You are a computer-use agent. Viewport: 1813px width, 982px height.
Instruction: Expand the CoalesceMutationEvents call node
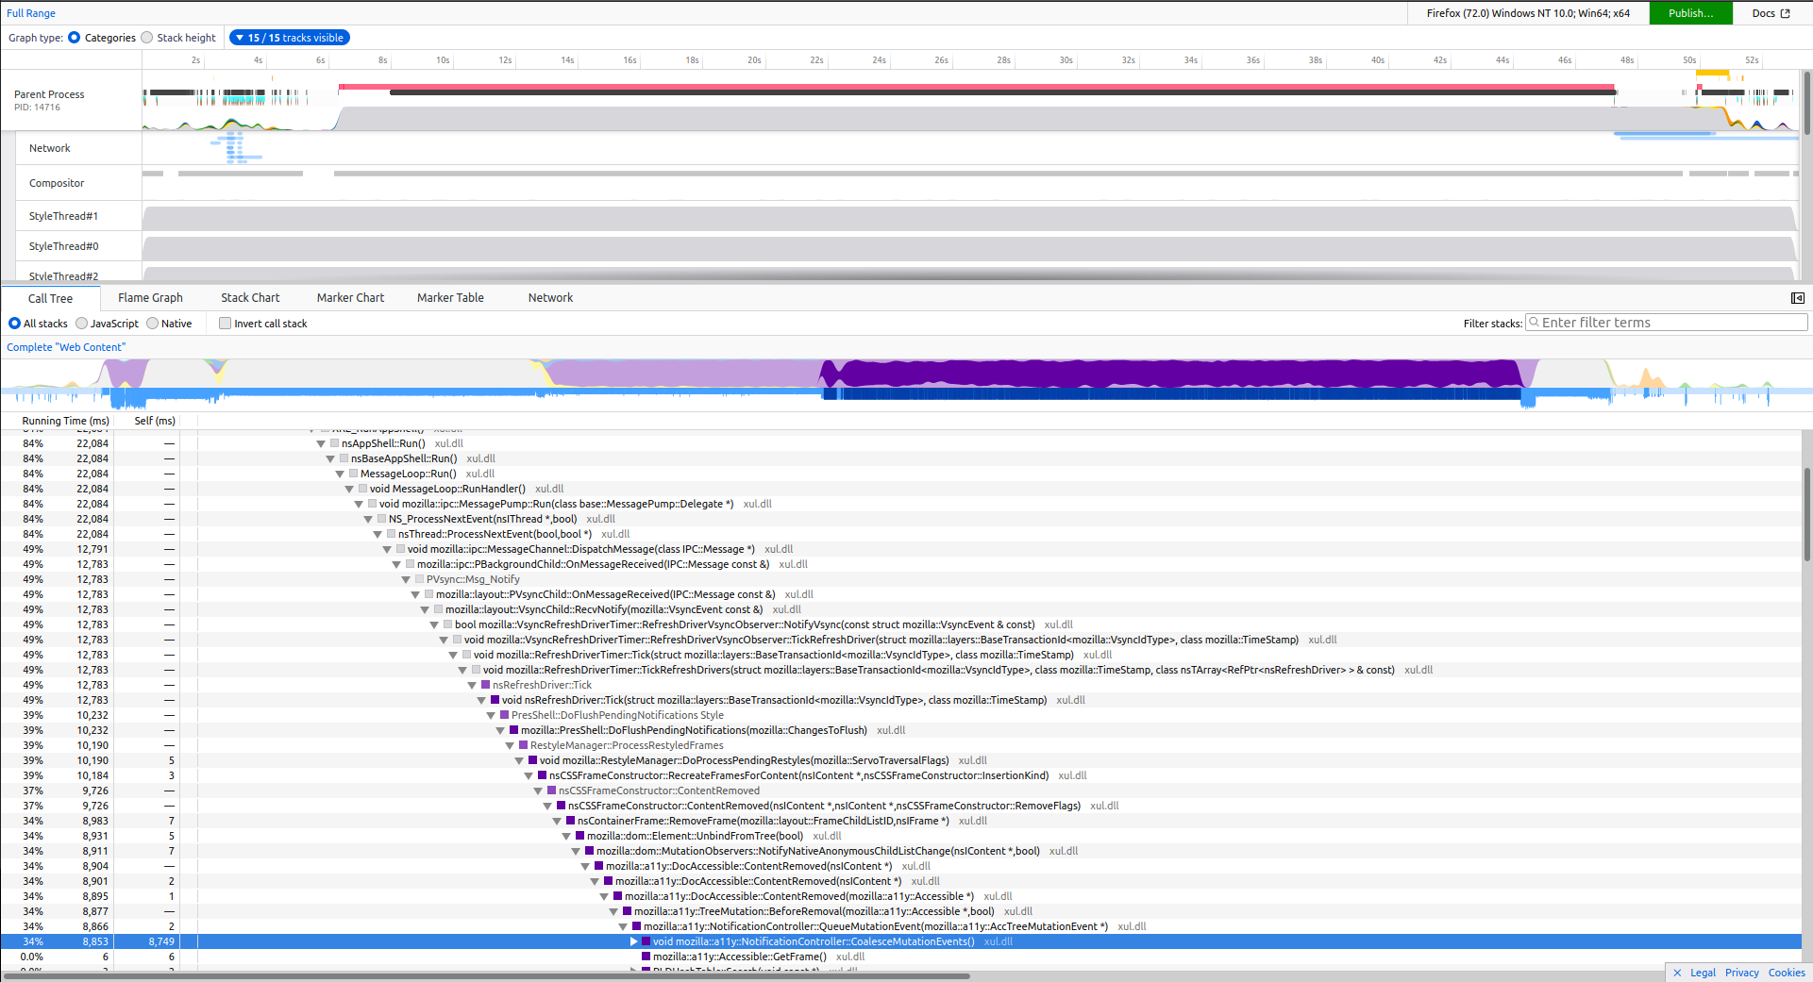(634, 941)
